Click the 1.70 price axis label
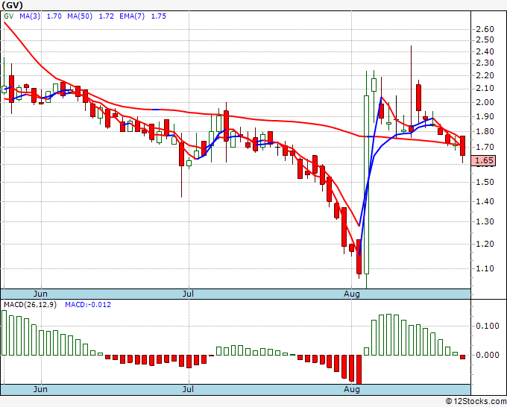507x407 pixels. (485, 147)
